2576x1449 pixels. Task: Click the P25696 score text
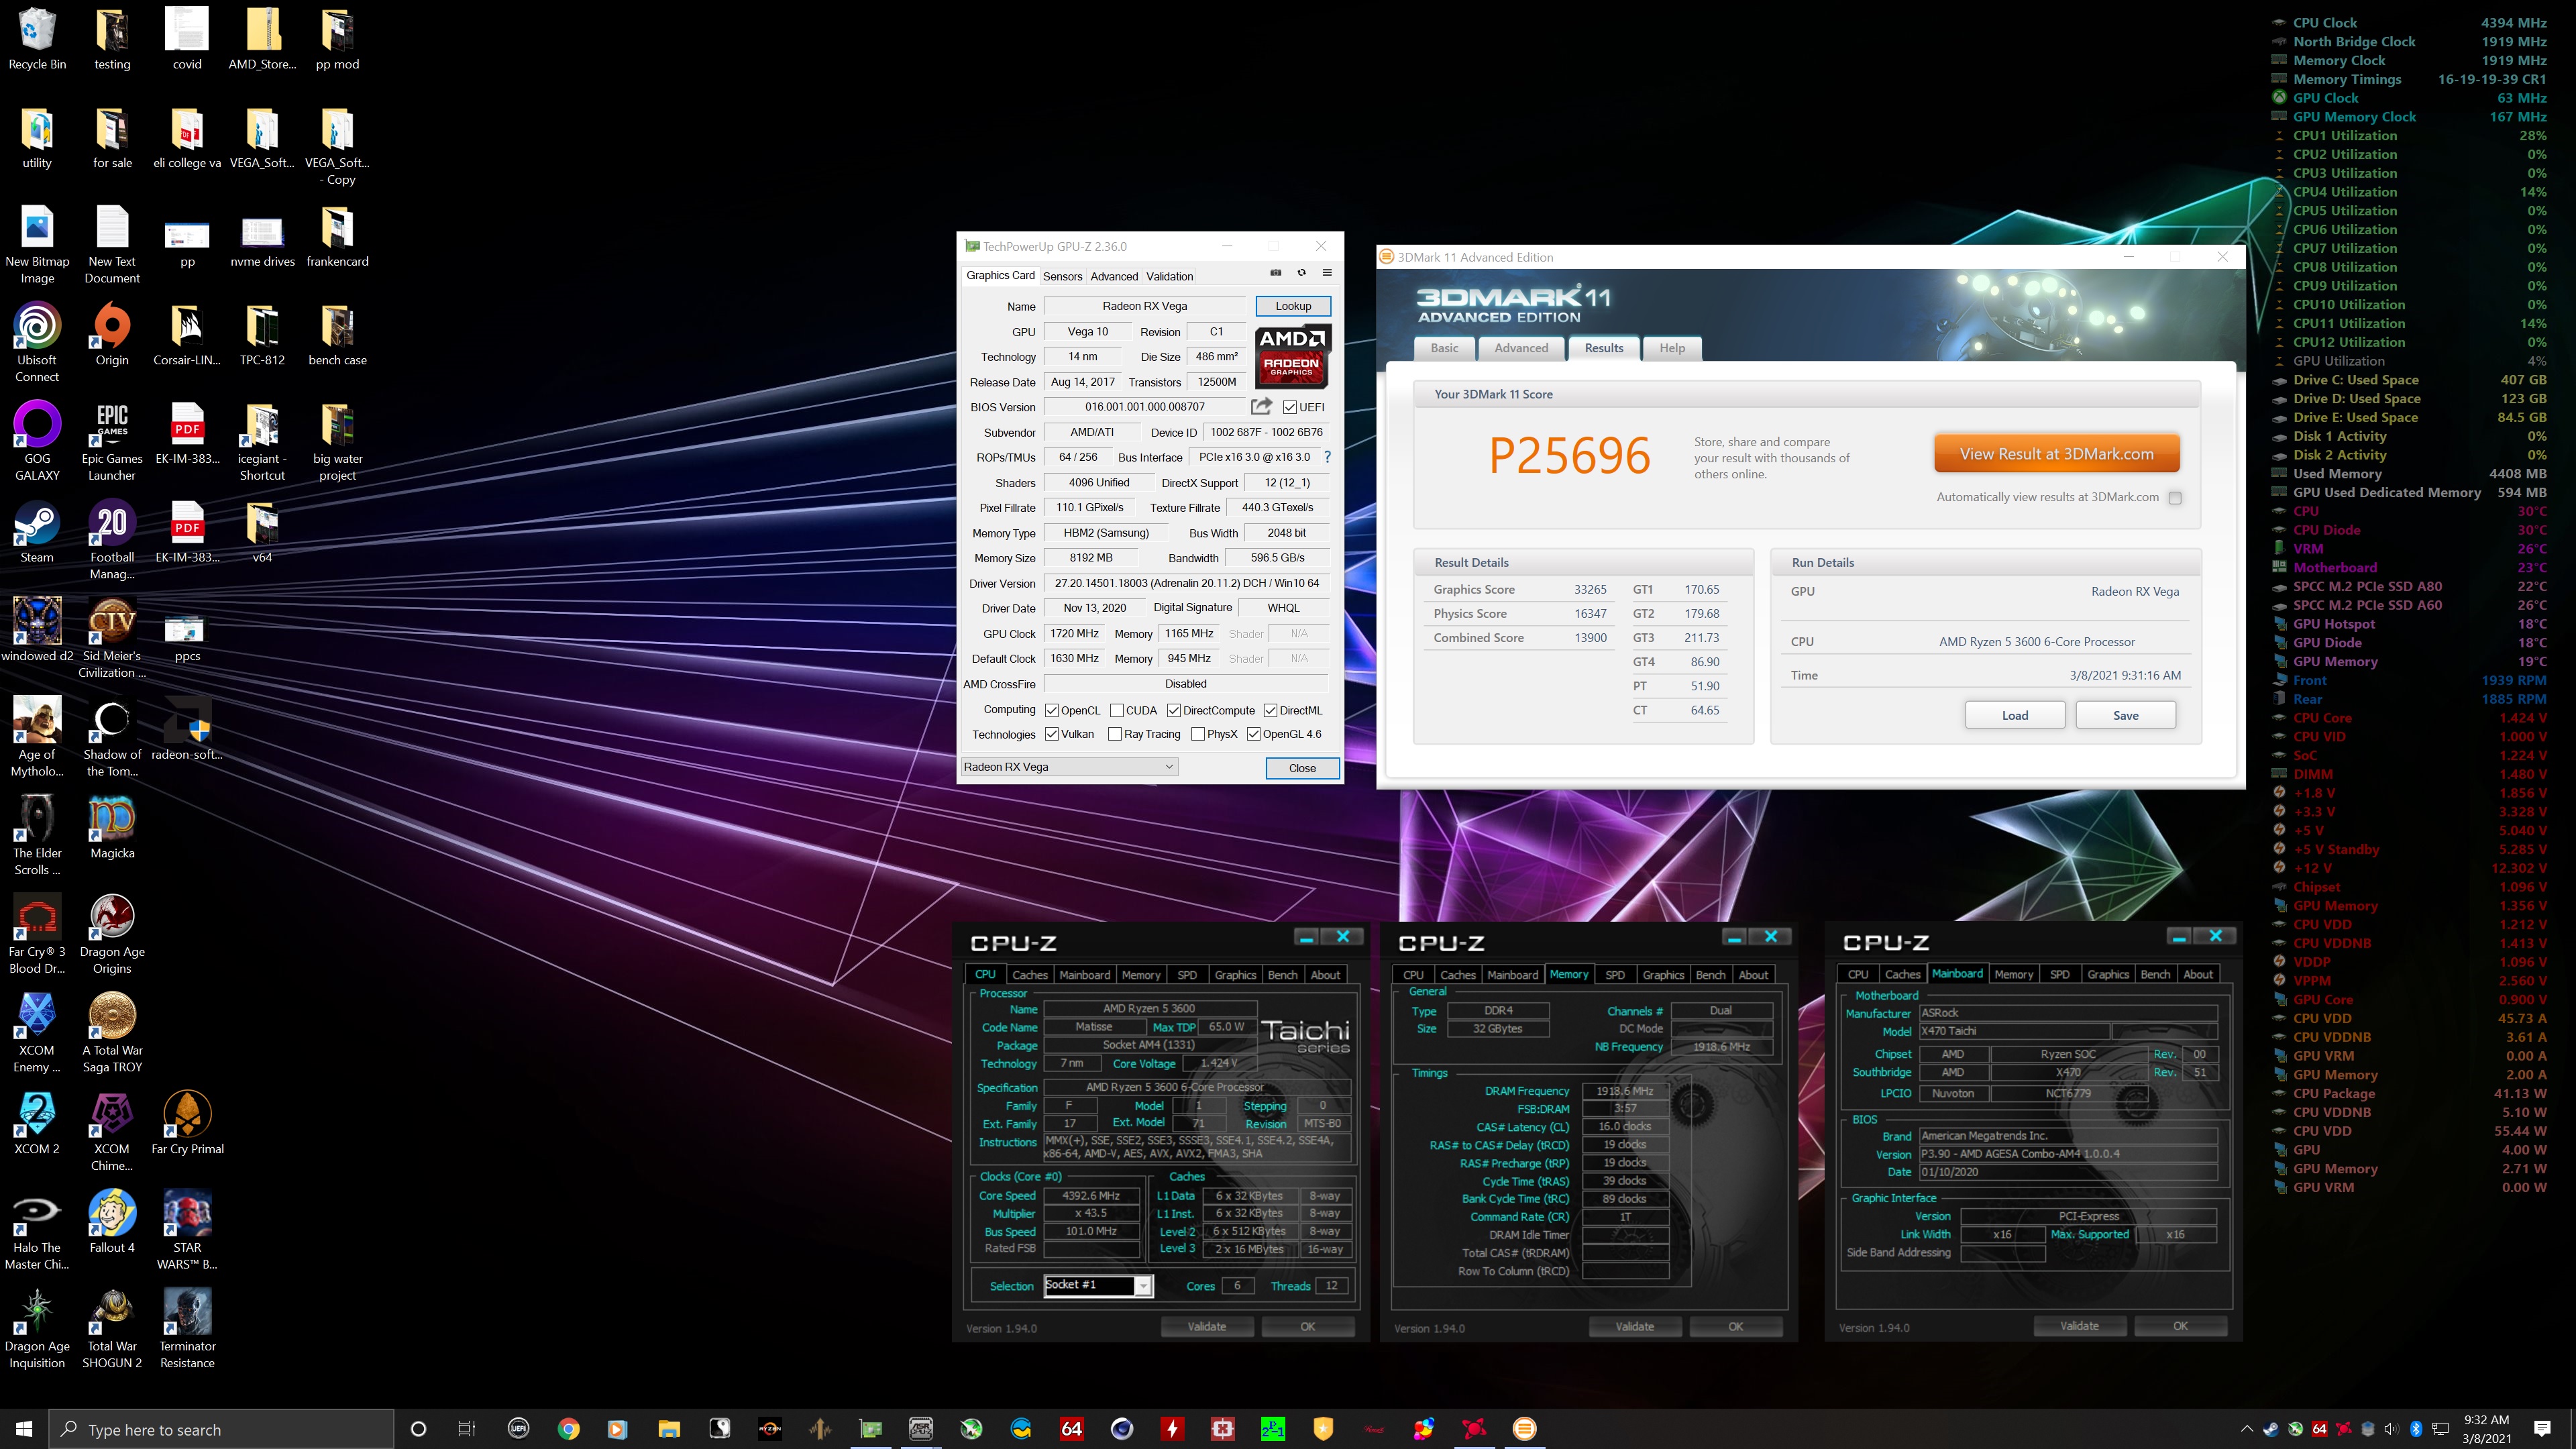[x=1569, y=456]
